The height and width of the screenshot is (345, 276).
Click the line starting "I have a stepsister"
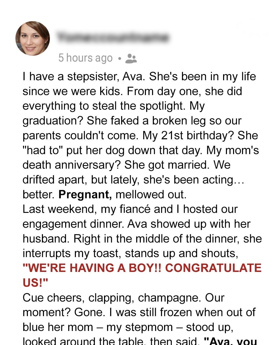tap(139, 76)
